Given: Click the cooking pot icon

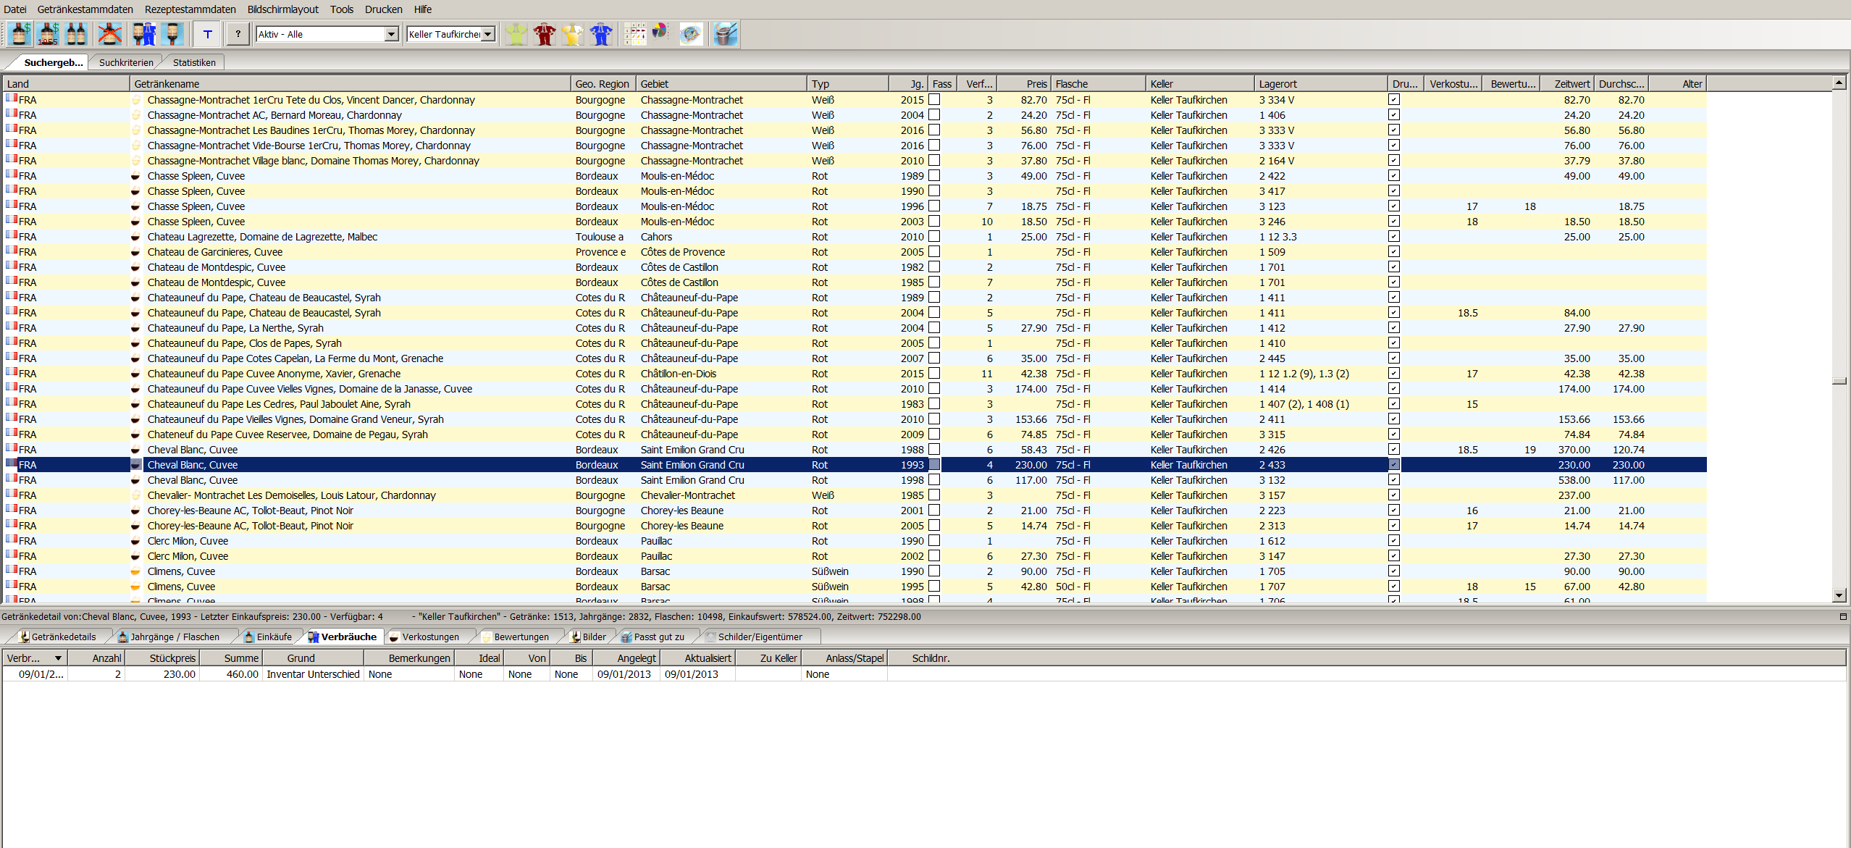Looking at the screenshot, I should coord(725,34).
